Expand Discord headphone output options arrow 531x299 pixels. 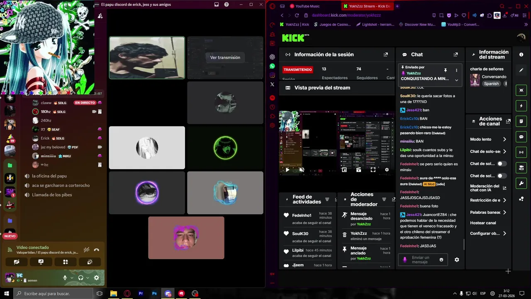coord(88,278)
